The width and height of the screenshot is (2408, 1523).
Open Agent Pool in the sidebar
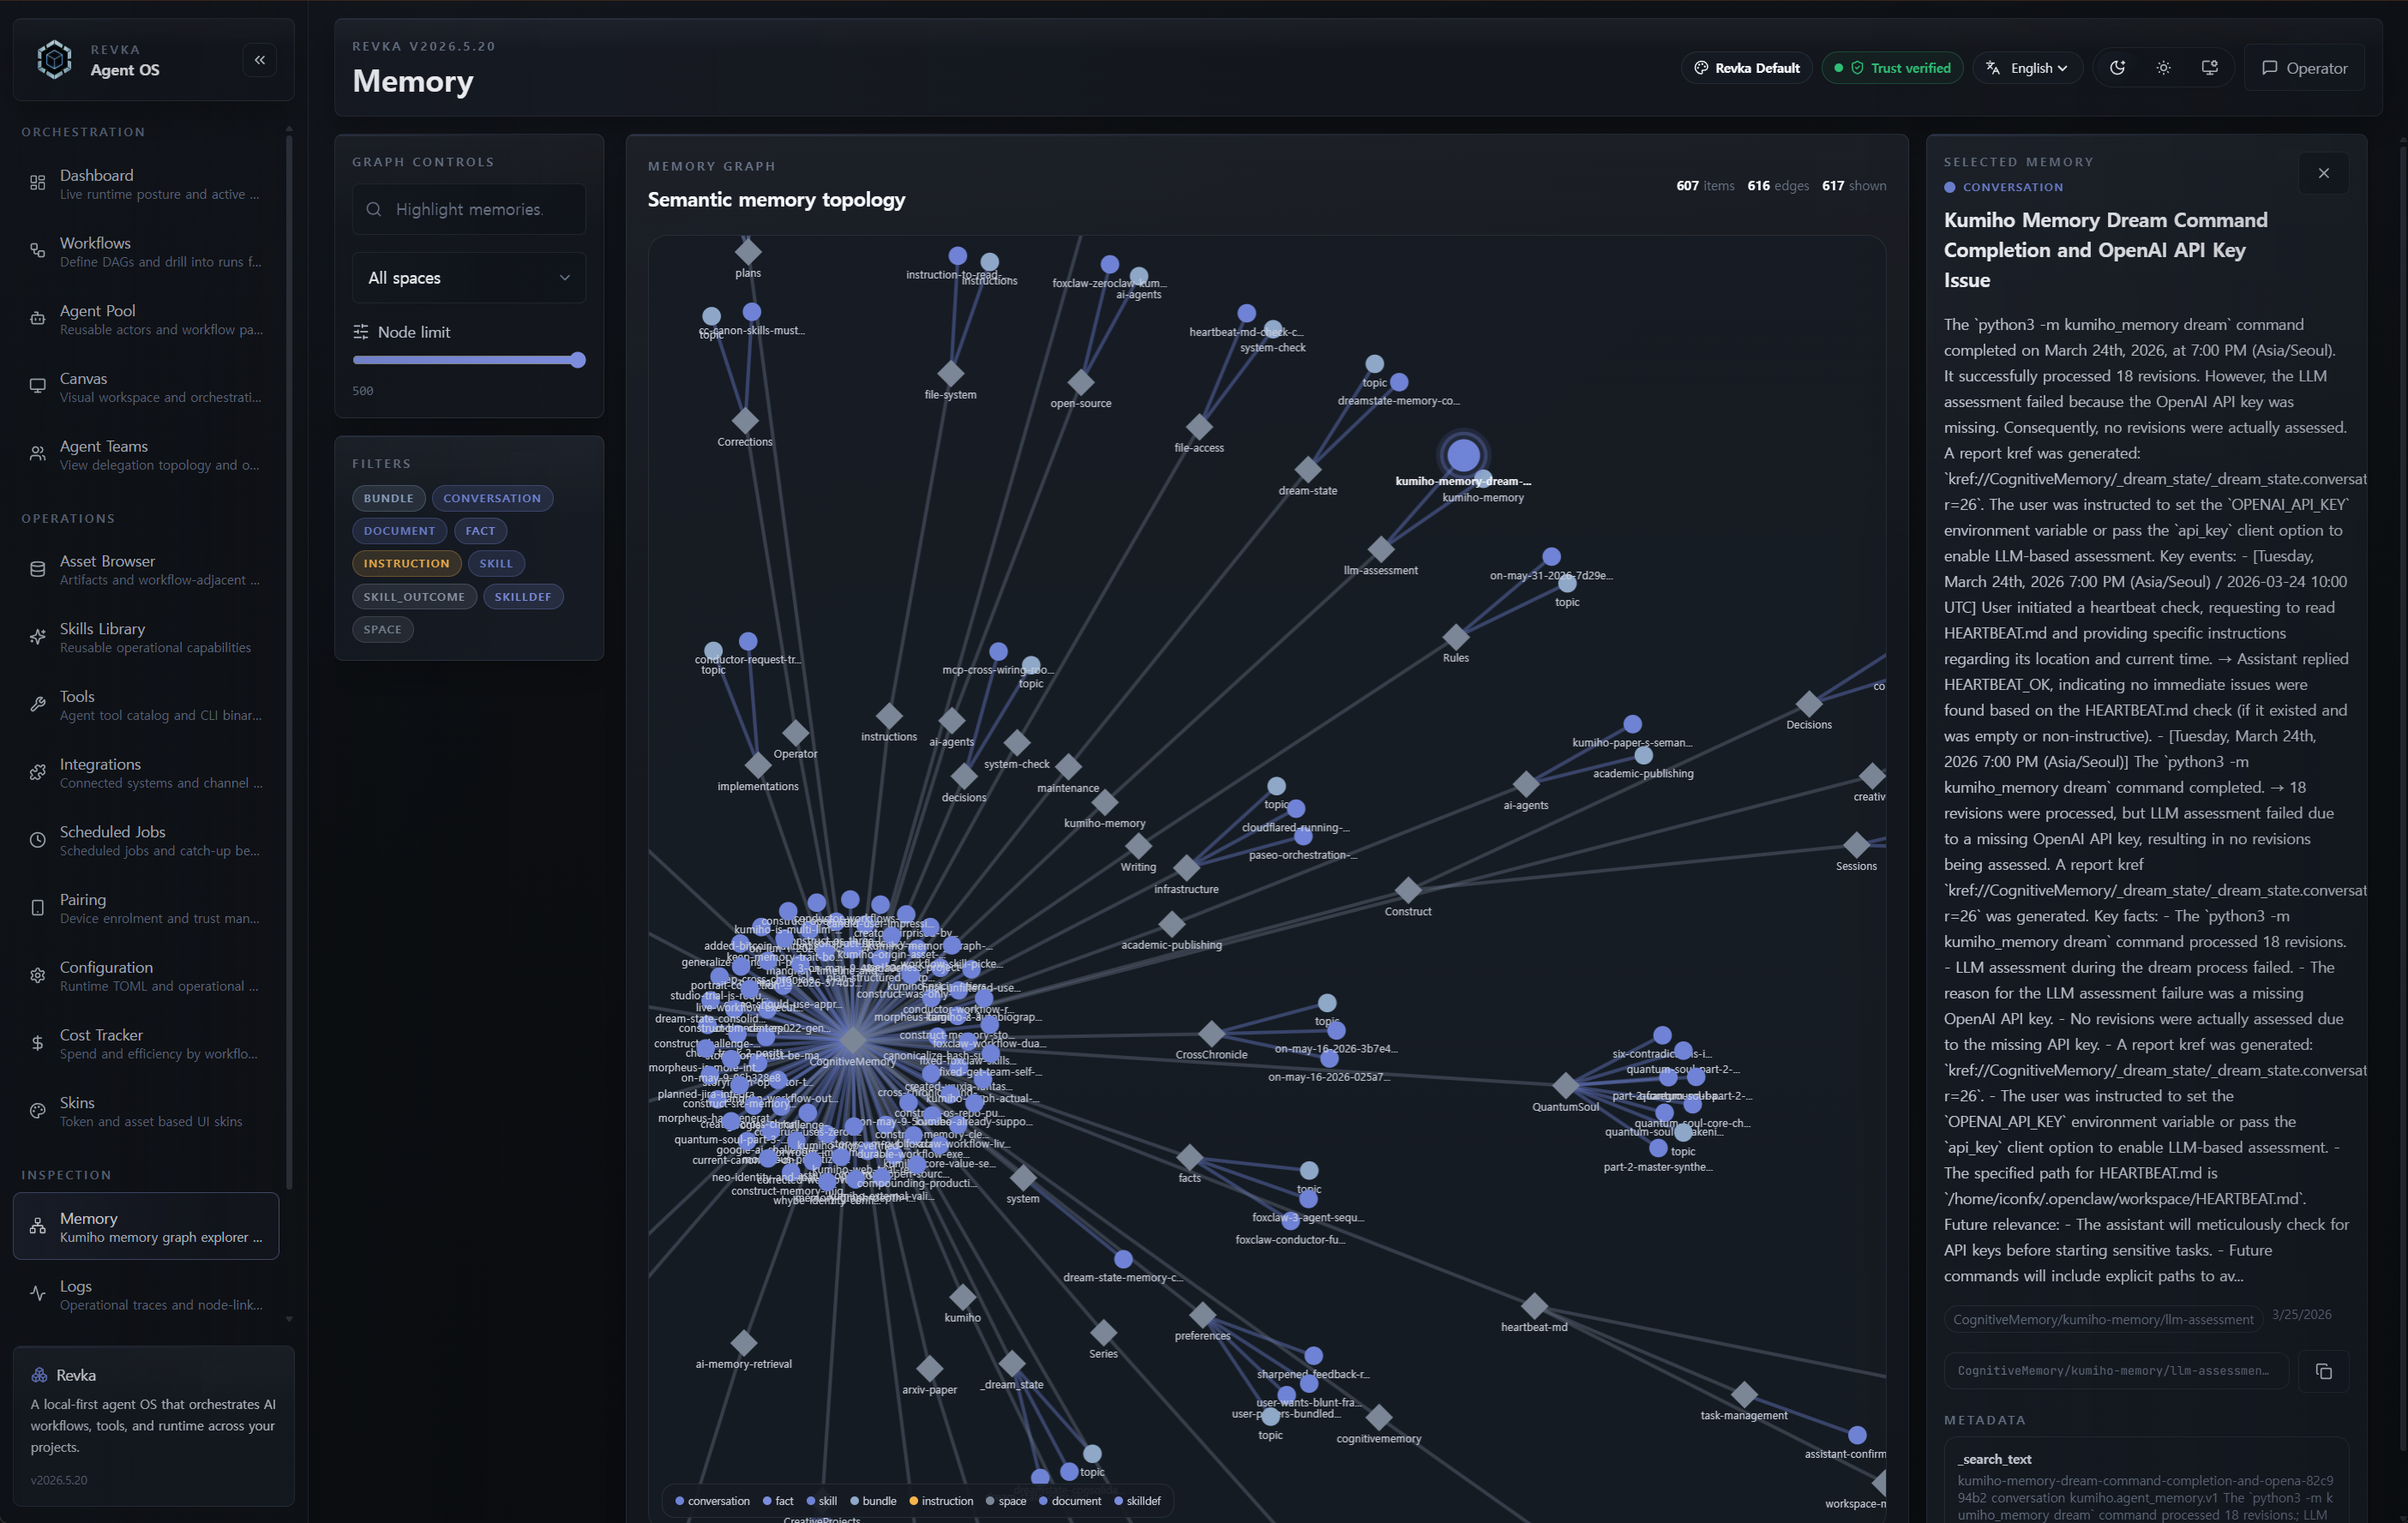pyautogui.click(x=146, y=319)
